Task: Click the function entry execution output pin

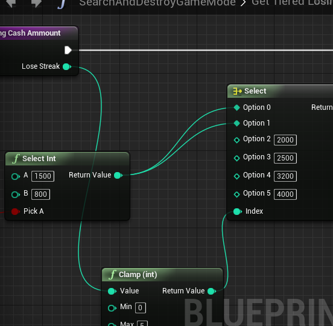Action: point(68,50)
